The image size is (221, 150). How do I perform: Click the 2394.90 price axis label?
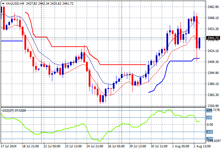pos(213,73)
